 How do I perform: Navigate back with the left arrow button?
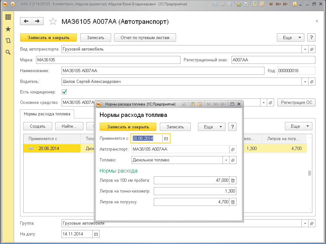pyautogui.click(x=26, y=21)
